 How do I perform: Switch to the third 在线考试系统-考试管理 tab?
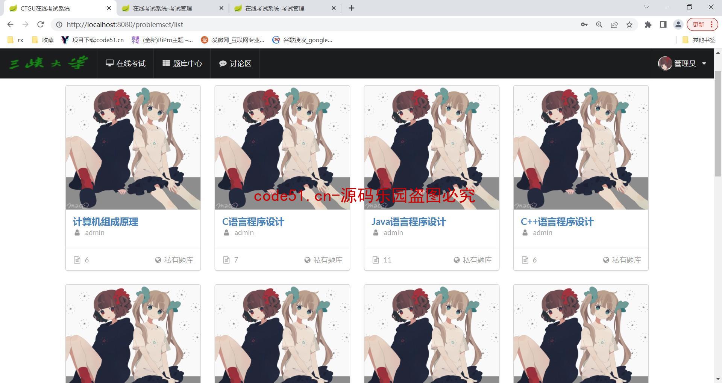285,8
